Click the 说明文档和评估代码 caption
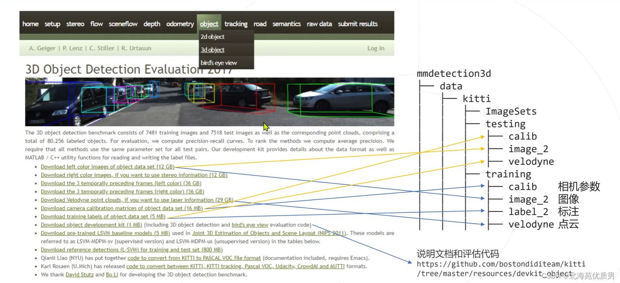The width and height of the screenshot is (620, 283). [458, 254]
